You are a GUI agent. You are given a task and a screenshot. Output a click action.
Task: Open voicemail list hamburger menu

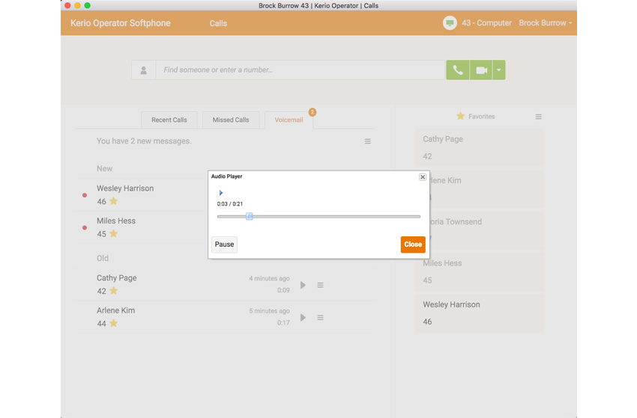pyautogui.click(x=368, y=141)
